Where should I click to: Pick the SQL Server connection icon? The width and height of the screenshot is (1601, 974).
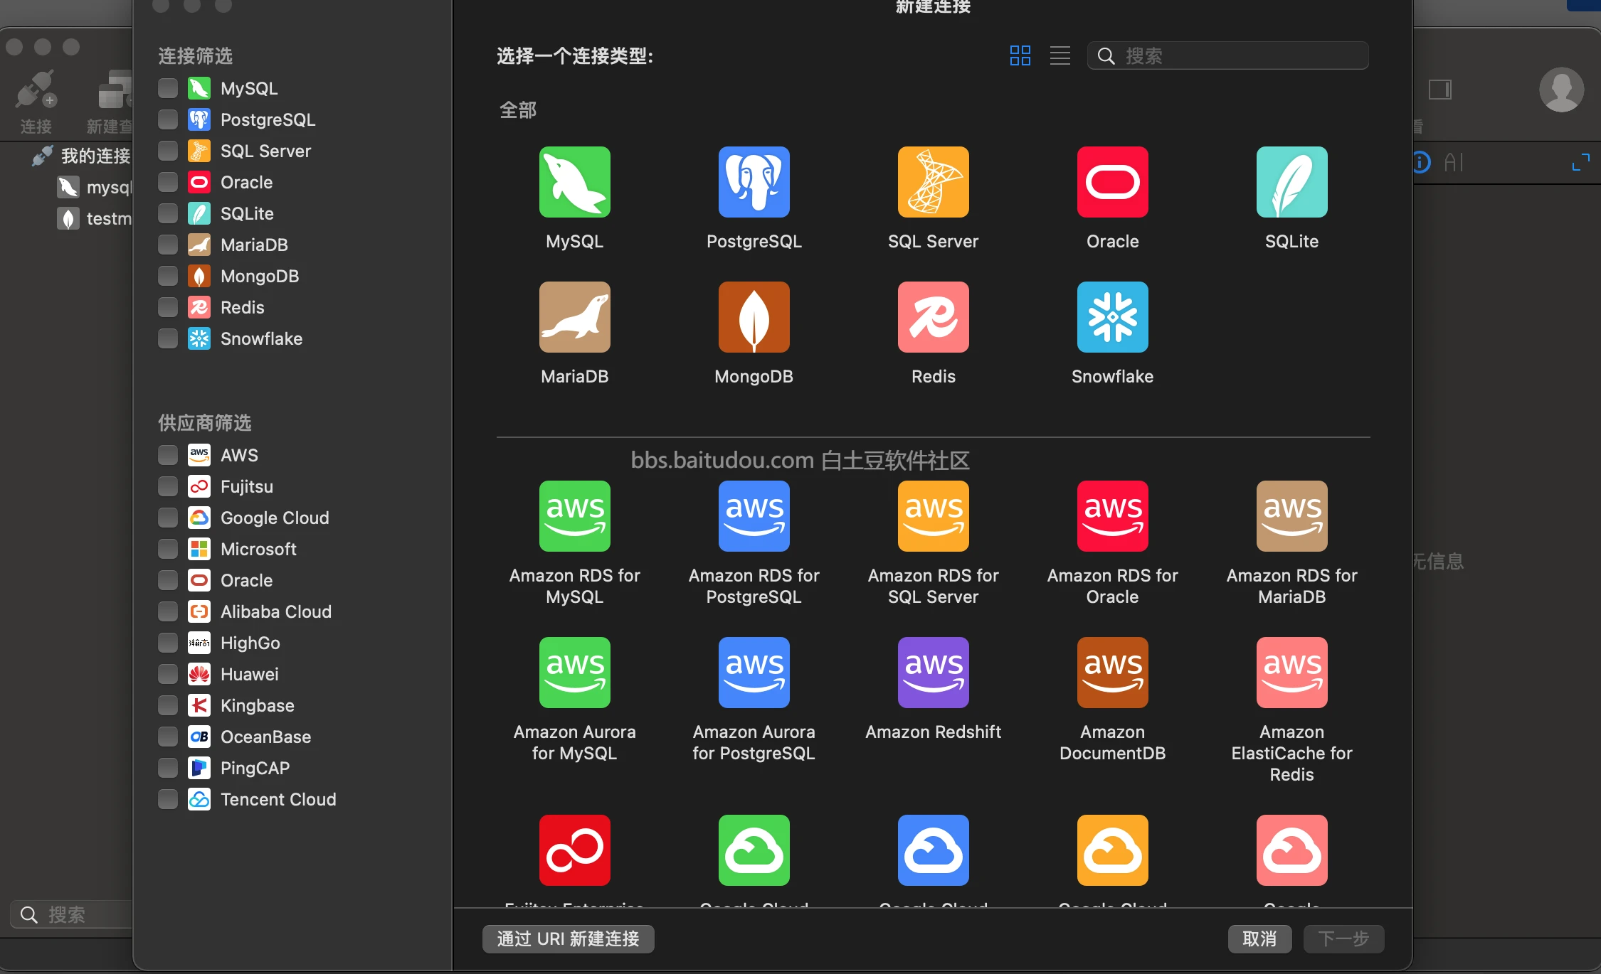click(x=933, y=182)
